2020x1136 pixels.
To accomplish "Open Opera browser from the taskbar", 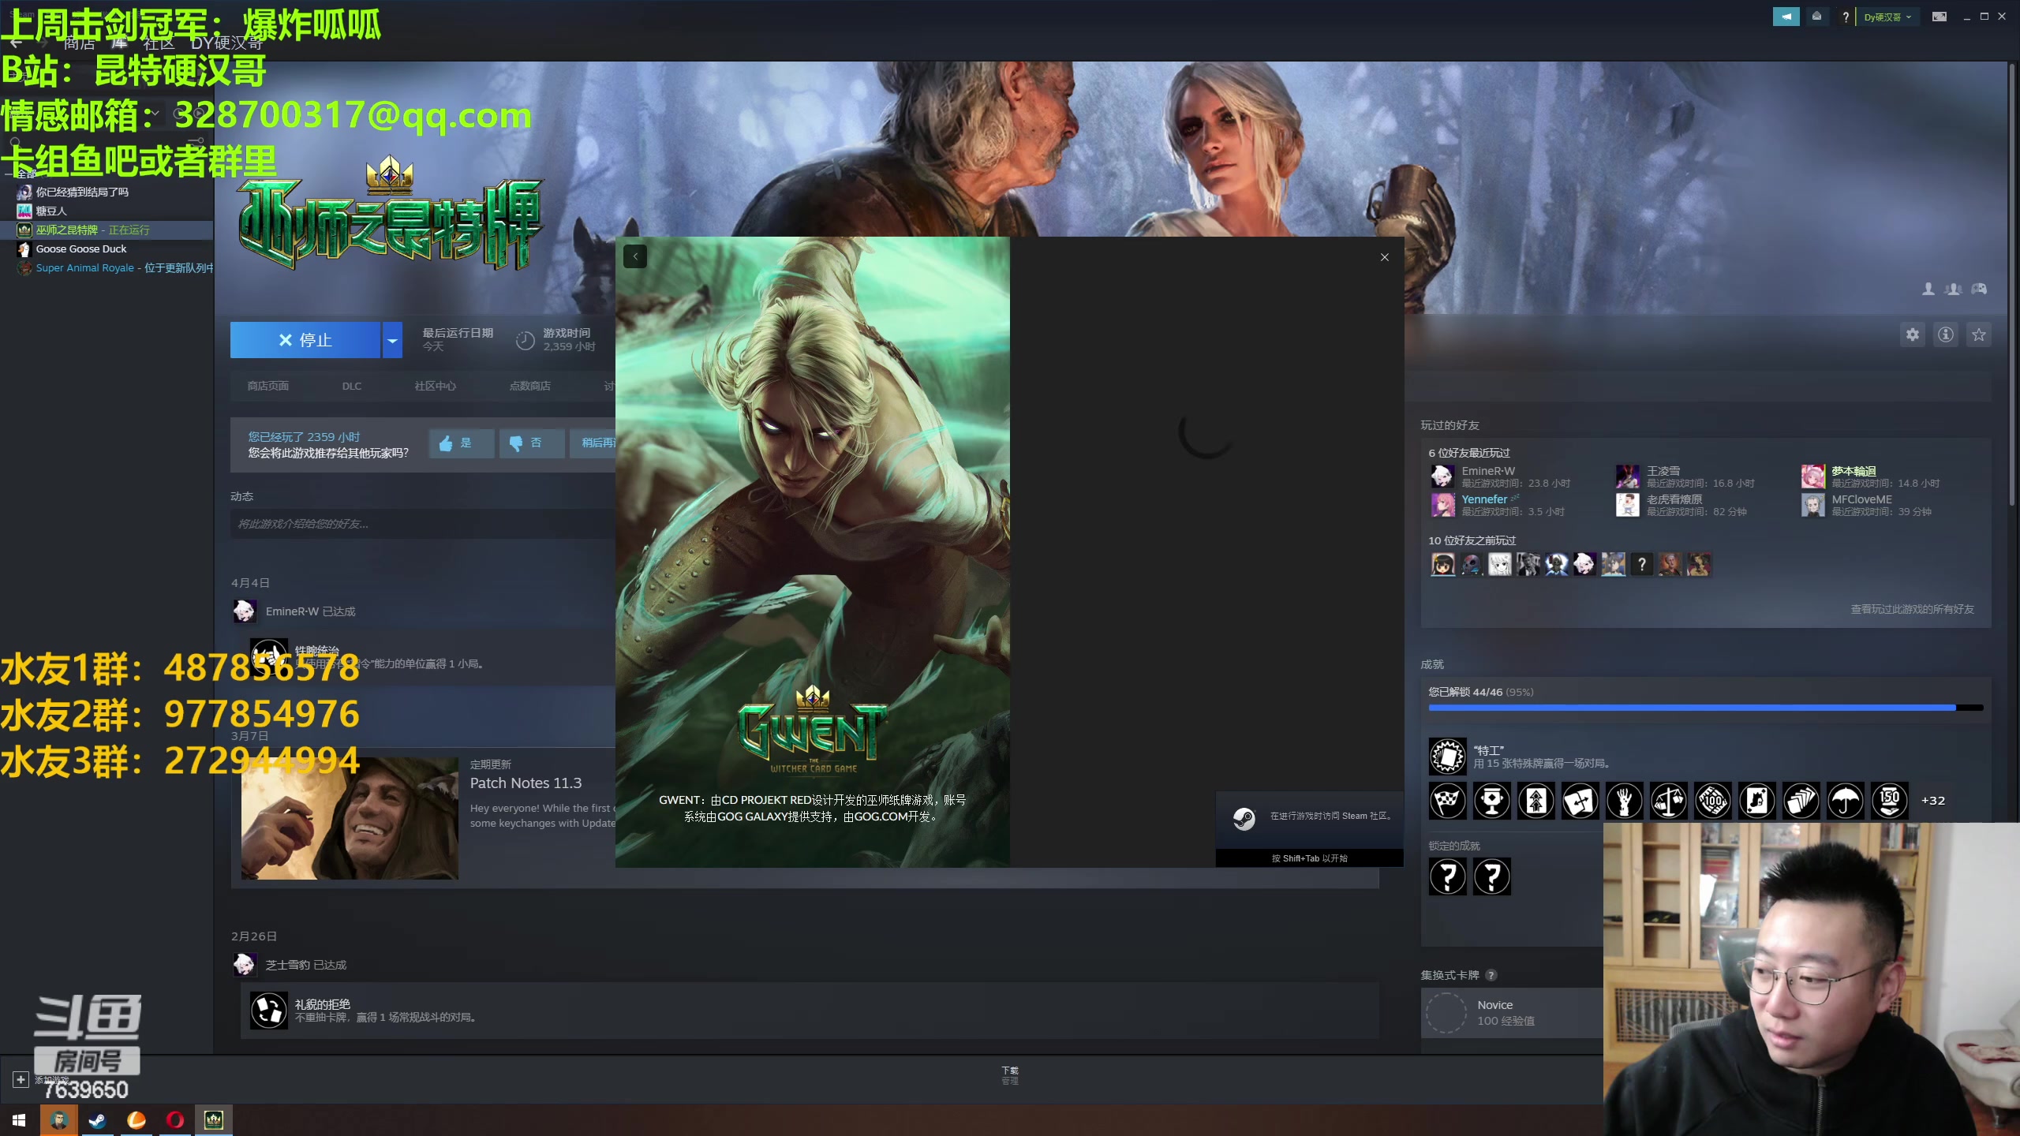I will point(174,1119).
